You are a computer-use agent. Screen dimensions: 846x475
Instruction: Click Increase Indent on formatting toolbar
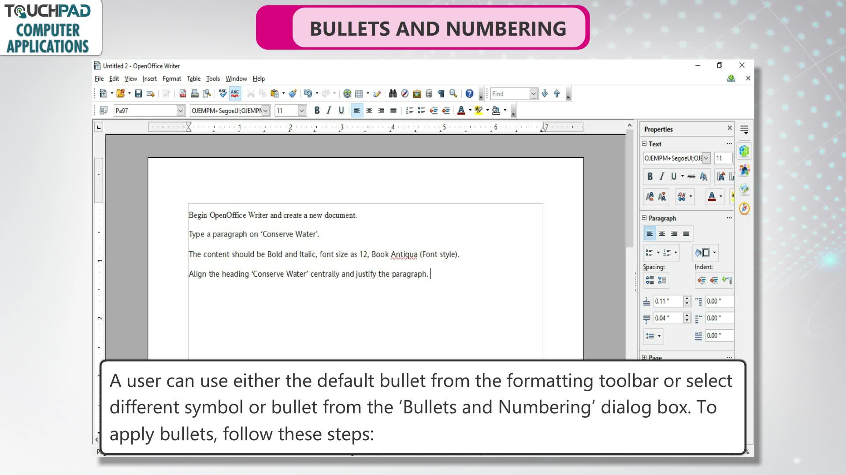click(446, 111)
